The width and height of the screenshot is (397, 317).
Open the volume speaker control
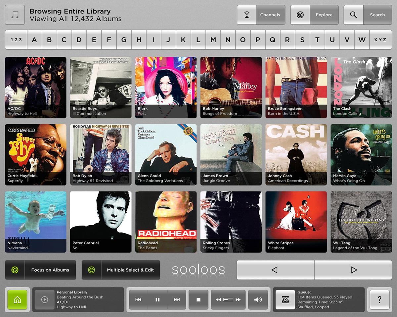pos(258,299)
